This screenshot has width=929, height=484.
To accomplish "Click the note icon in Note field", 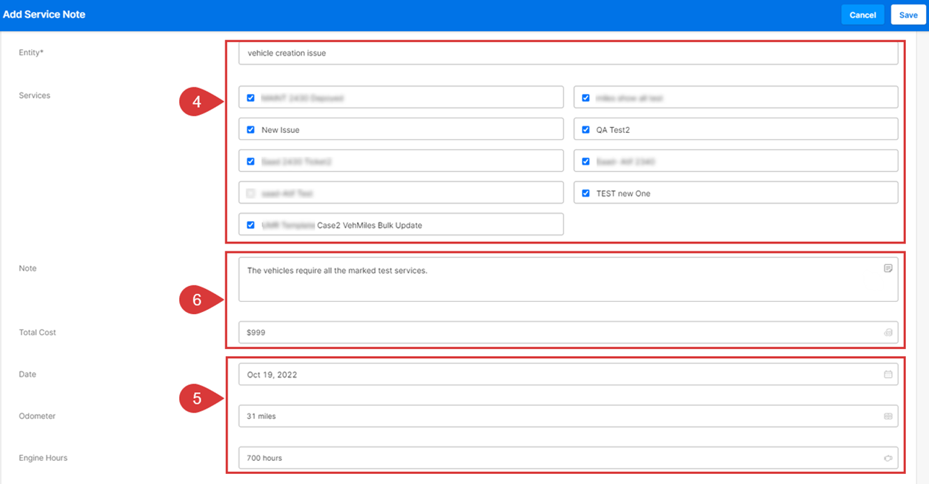I will pos(888,268).
